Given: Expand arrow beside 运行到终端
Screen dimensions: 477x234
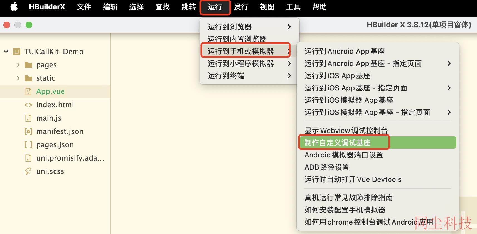Looking at the screenshot, I should pyautogui.click(x=289, y=76).
